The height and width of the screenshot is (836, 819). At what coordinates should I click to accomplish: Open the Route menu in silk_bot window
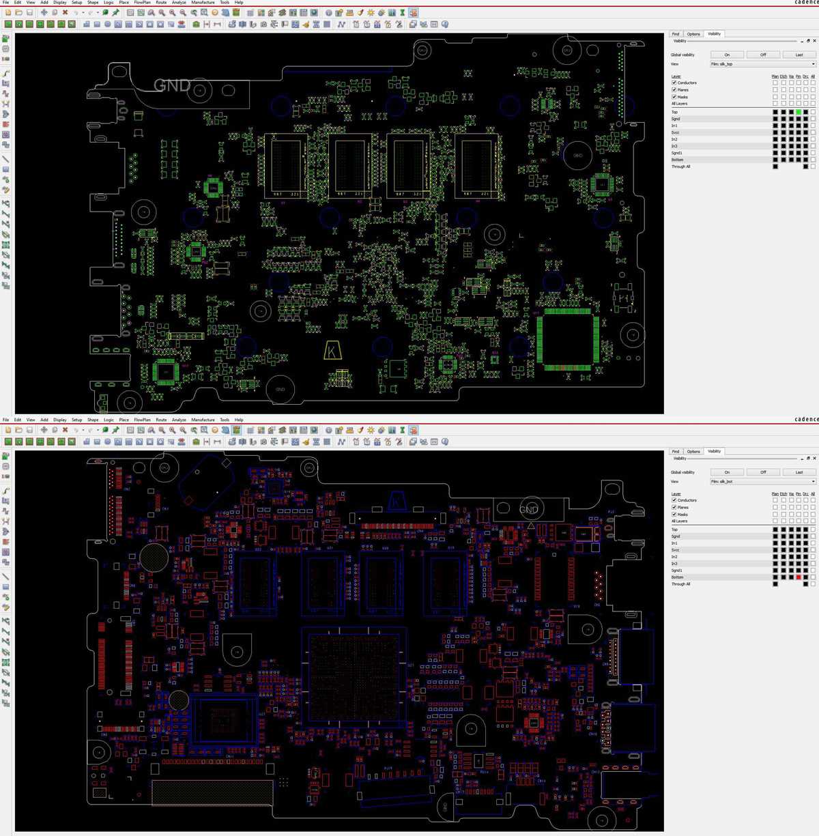[x=161, y=420]
